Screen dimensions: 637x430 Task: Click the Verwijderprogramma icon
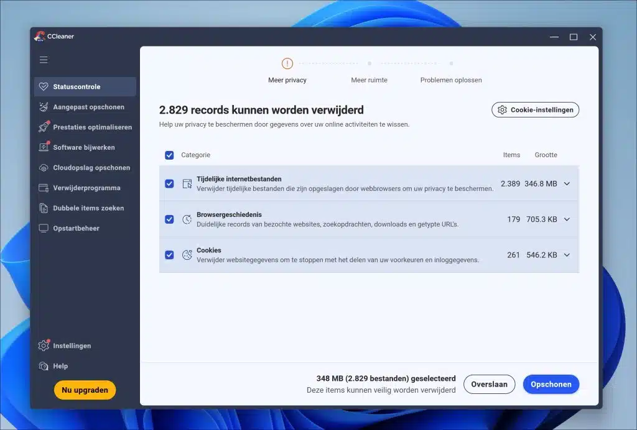coord(44,188)
